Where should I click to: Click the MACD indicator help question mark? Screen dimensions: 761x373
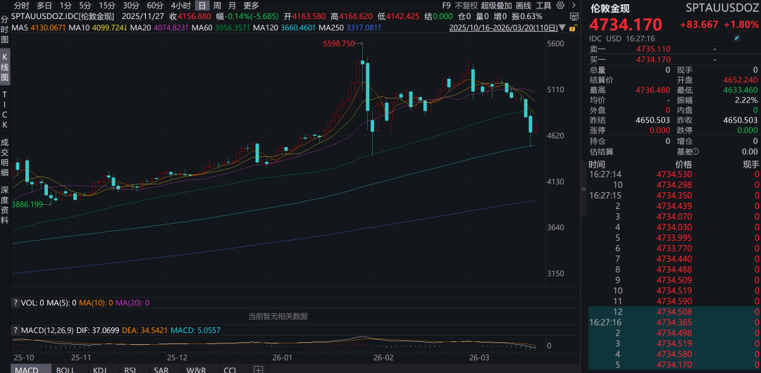tap(16, 329)
